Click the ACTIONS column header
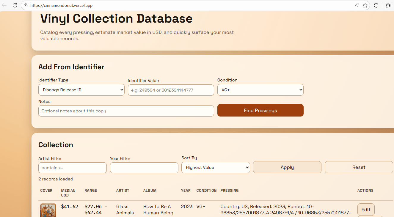Screen dimensions: 394x217 (365, 191)
